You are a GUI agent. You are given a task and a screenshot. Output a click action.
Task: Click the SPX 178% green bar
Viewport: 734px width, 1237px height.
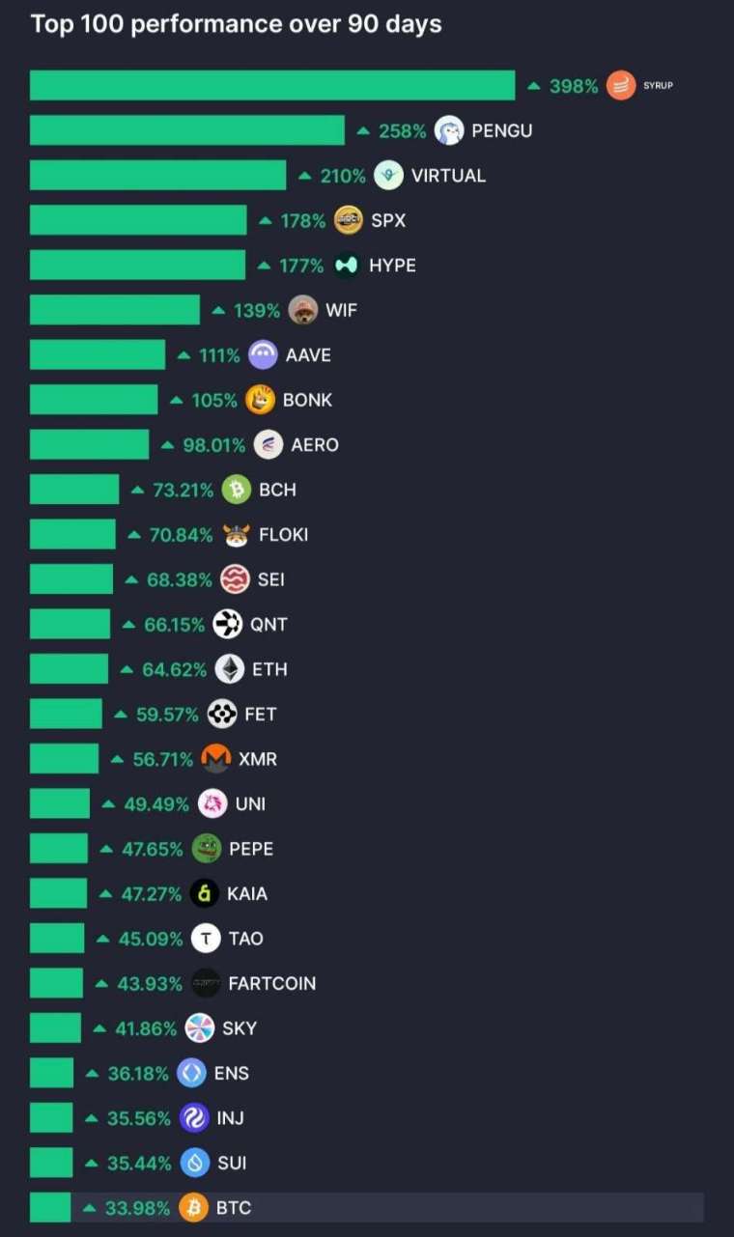[138, 220]
